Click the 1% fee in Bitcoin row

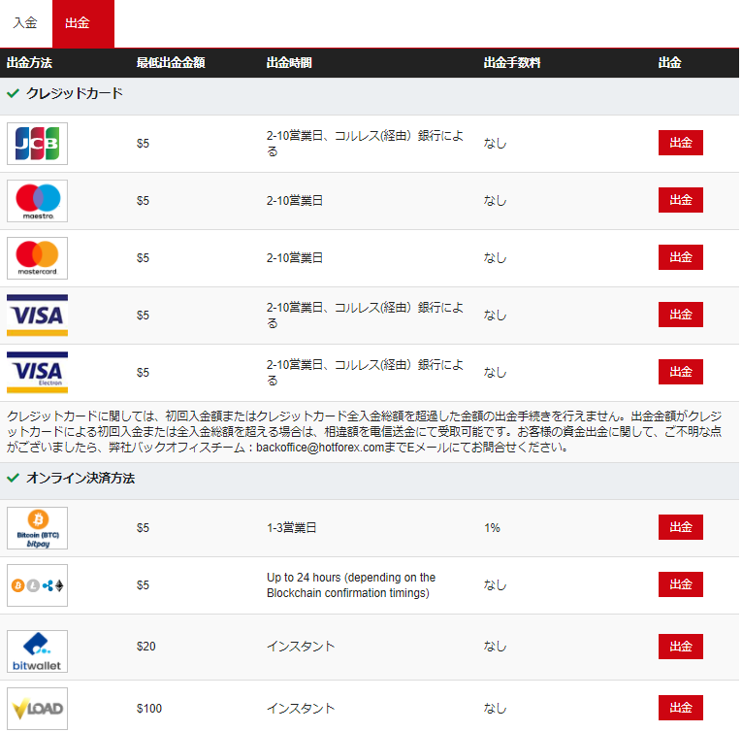click(492, 528)
